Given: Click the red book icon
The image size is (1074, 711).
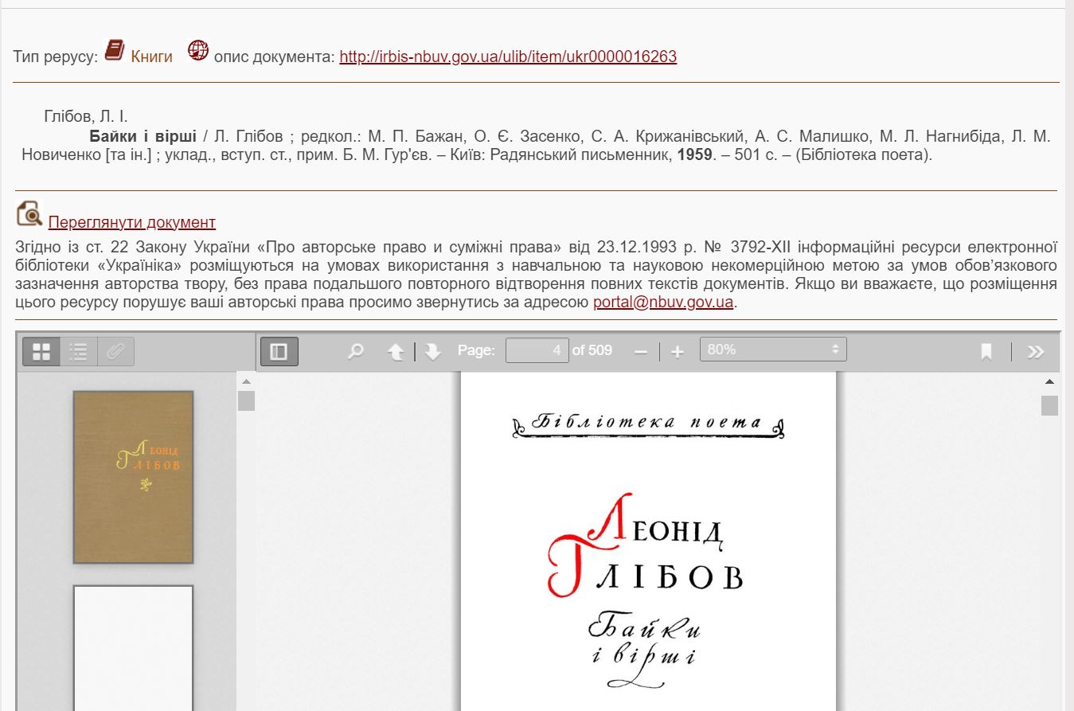Looking at the screenshot, I should [x=115, y=51].
